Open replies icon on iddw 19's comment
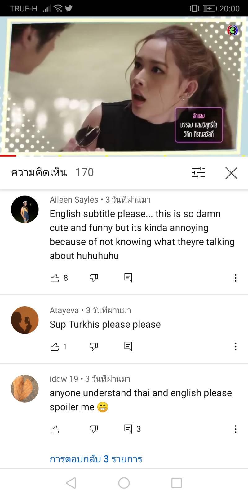The height and width of the screenshot is (497, 248). point(128,429)
